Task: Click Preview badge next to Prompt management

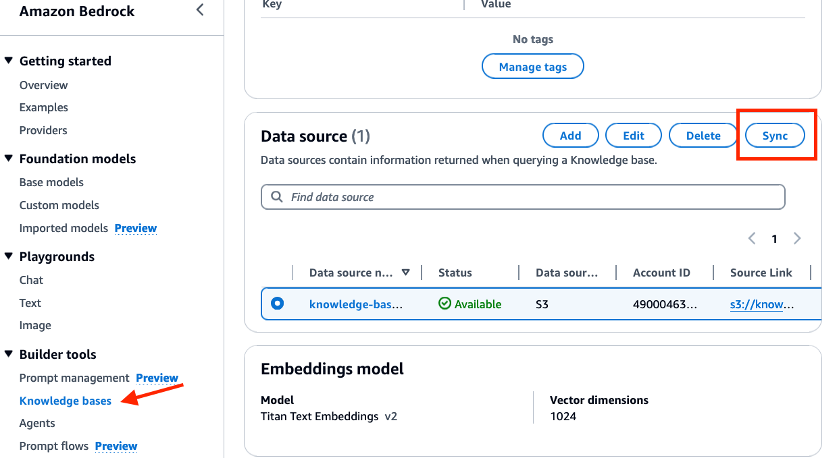Action: coord(157,378)
